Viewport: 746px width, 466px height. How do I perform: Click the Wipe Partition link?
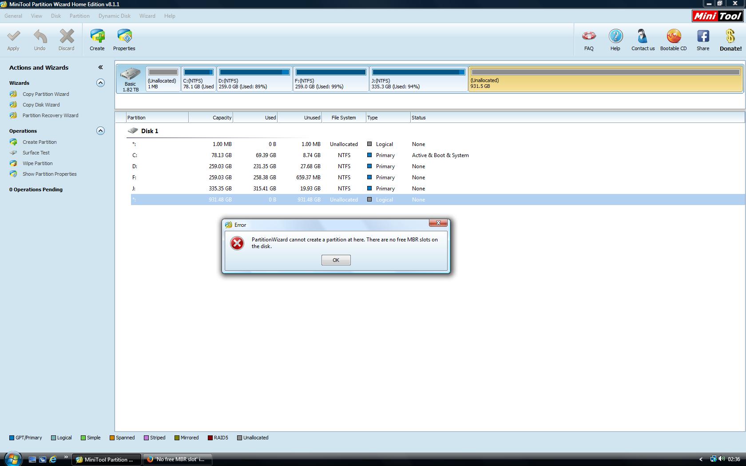click(38, 163)
